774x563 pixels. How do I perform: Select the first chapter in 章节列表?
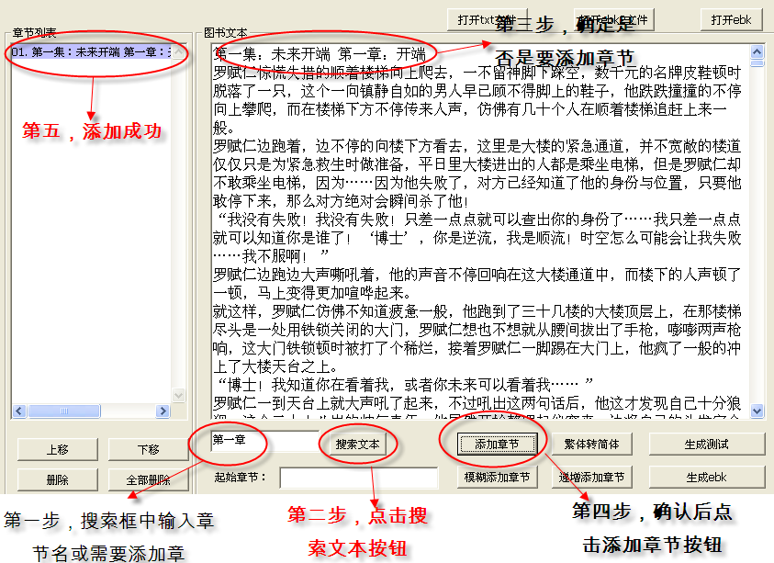[92, 52]
